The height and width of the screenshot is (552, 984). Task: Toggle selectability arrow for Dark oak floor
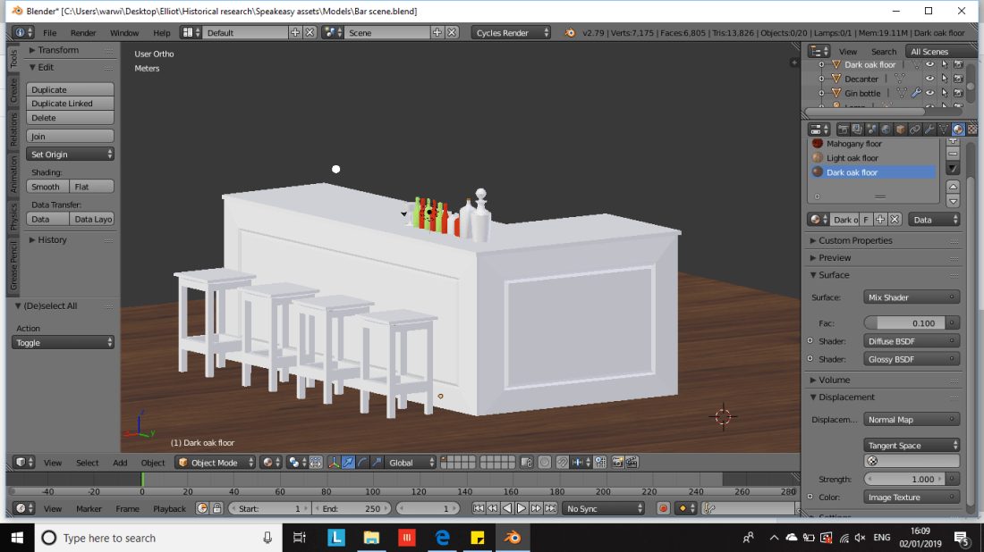(945, 64)
